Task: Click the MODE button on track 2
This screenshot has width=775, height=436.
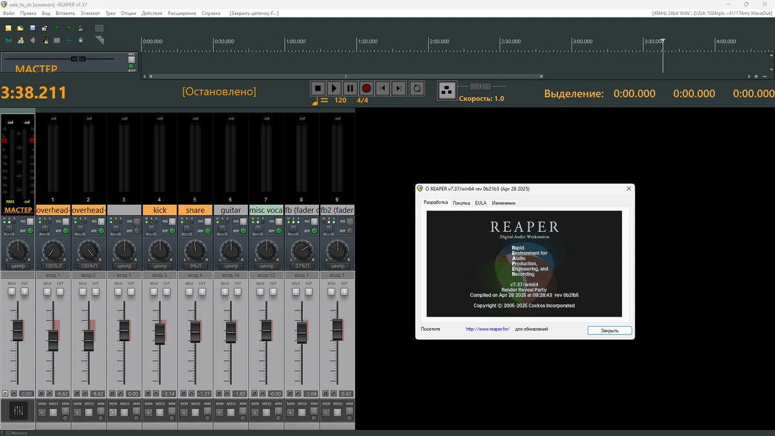Action: tap(88, 412)
